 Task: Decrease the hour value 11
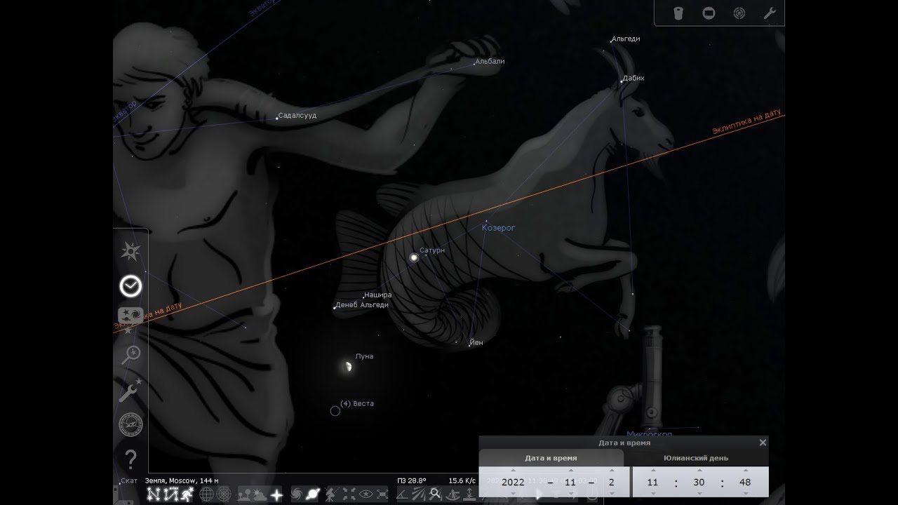pos(653,494)
